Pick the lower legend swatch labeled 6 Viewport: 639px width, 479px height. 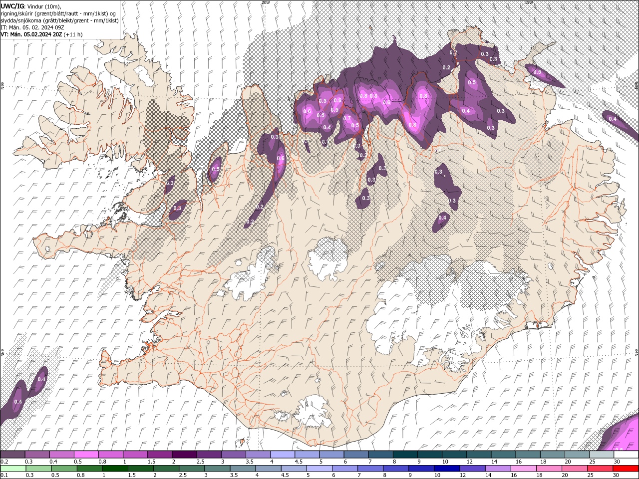[x=344, y=469]
